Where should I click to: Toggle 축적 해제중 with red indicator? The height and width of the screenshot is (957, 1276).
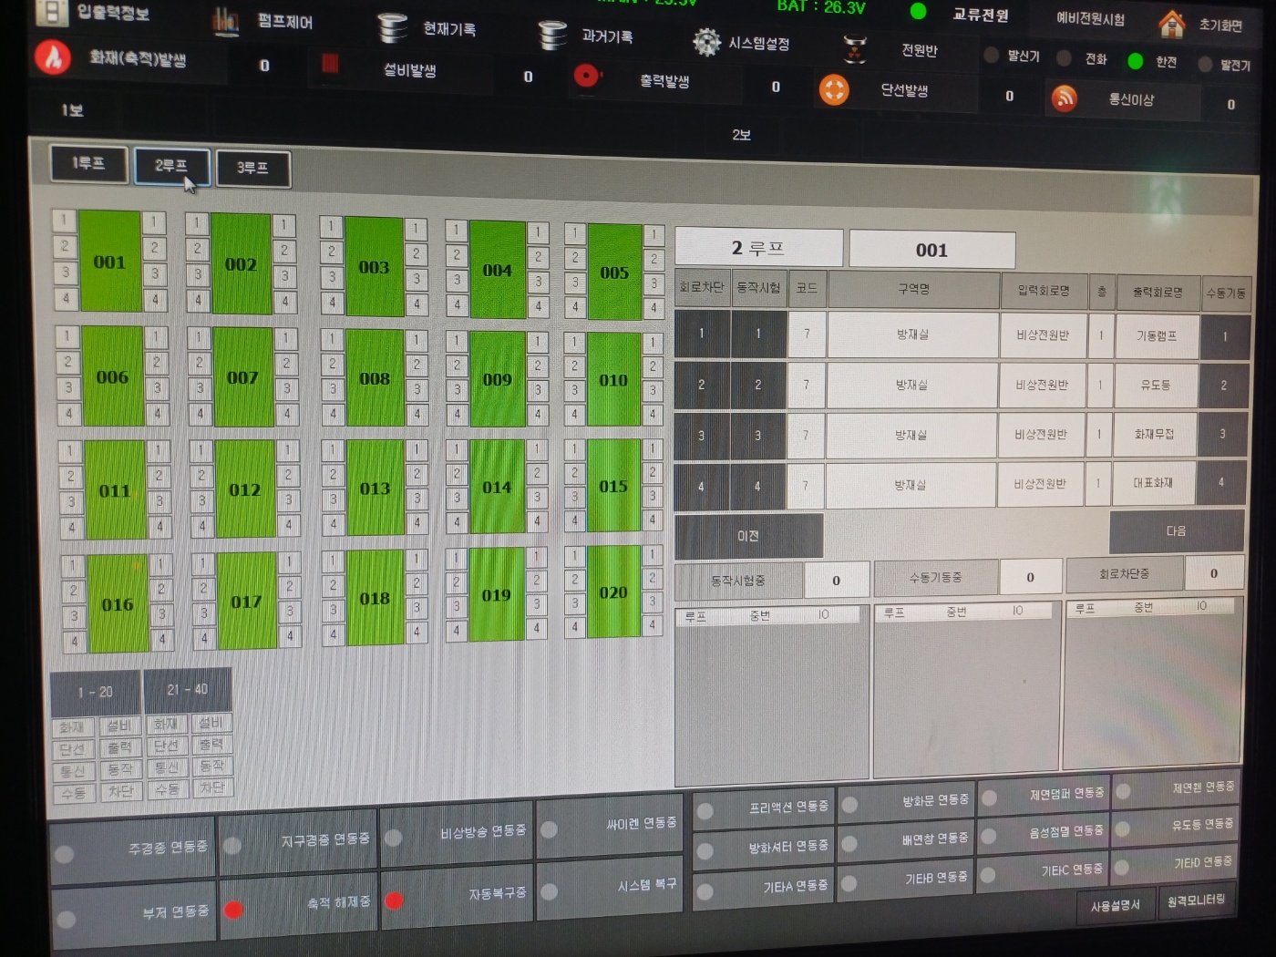coord(234,909)
